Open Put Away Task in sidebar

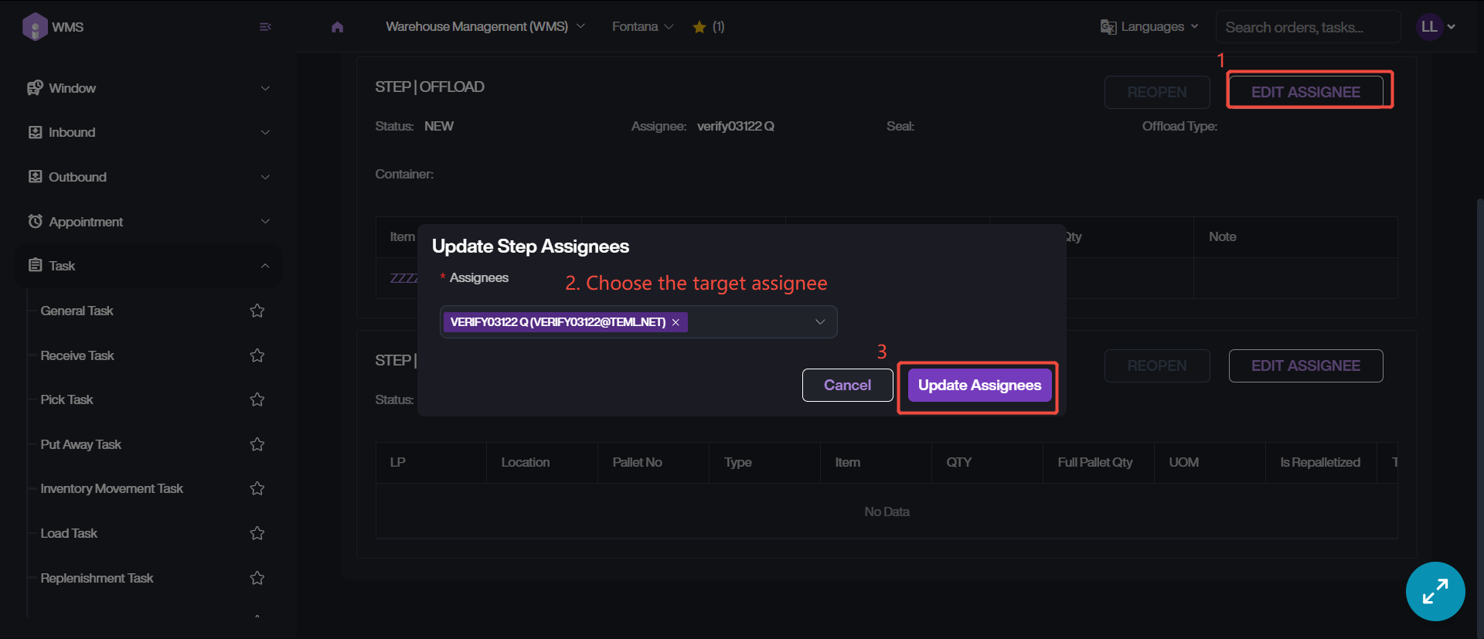tap(81, 444)
